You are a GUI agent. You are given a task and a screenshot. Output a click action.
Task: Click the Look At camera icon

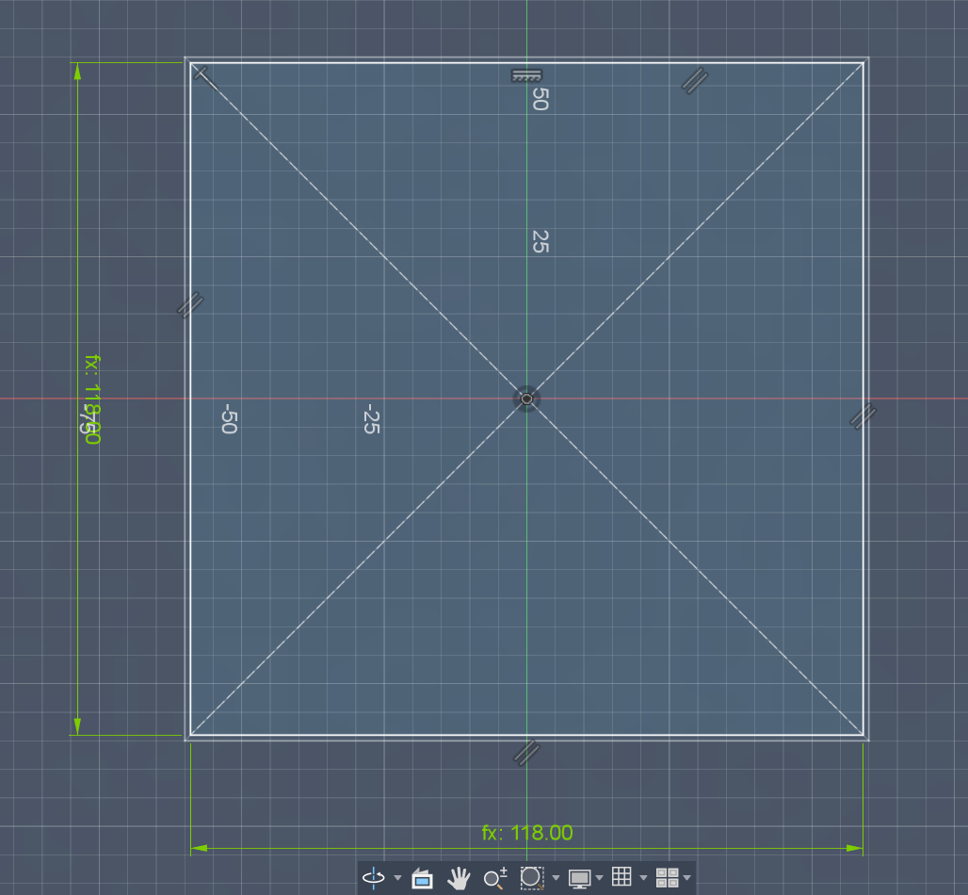422,878
